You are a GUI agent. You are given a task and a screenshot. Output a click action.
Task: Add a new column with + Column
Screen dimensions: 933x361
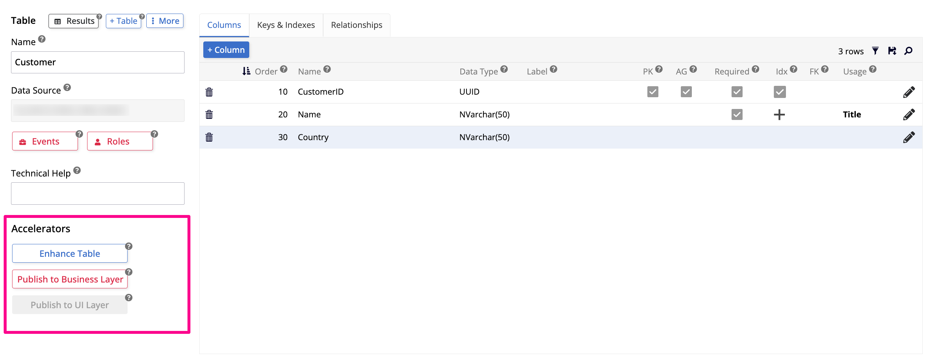[226, 50]
